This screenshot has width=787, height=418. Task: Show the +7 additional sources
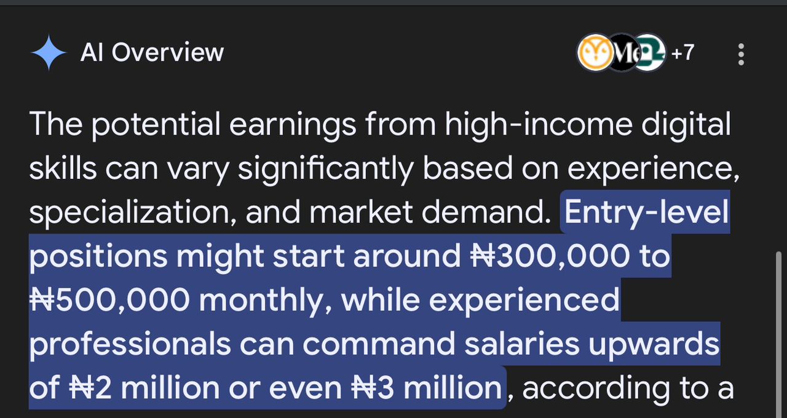(682, 53)
